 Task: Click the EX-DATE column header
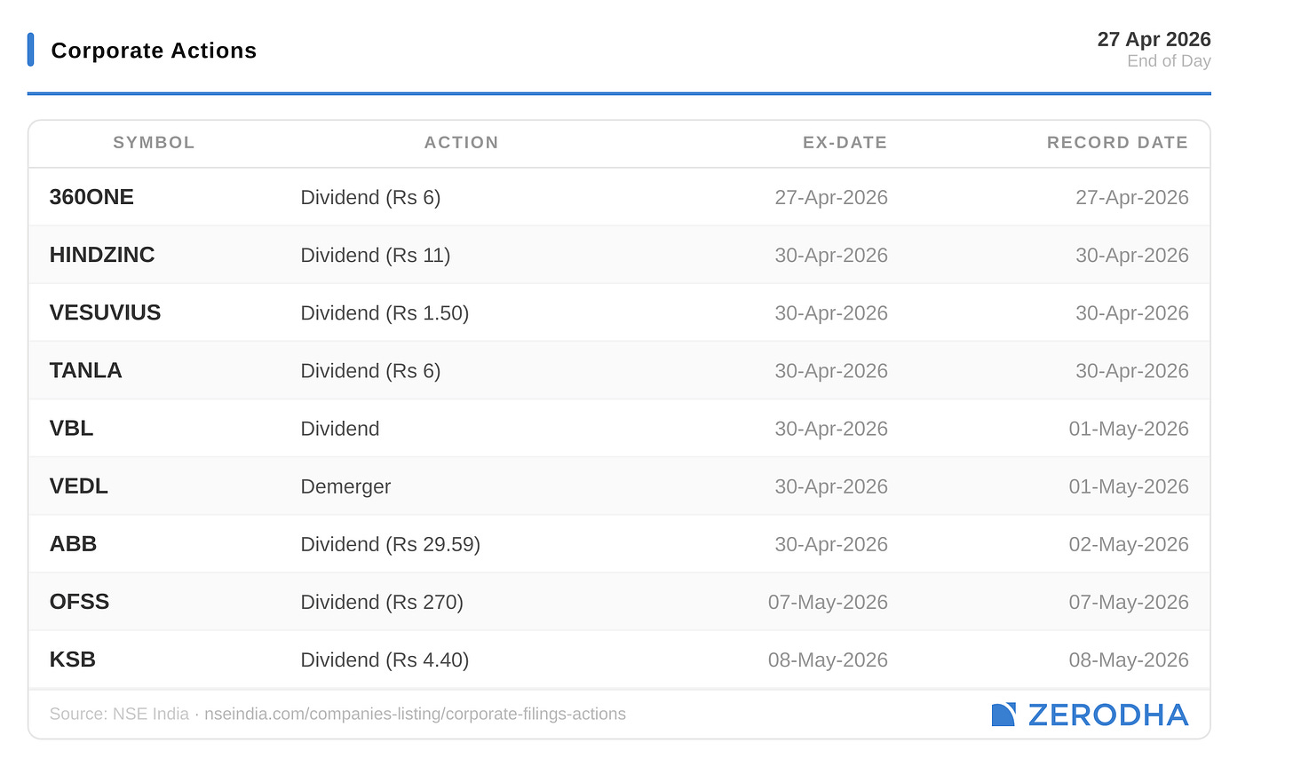click(x=845, y=143)
